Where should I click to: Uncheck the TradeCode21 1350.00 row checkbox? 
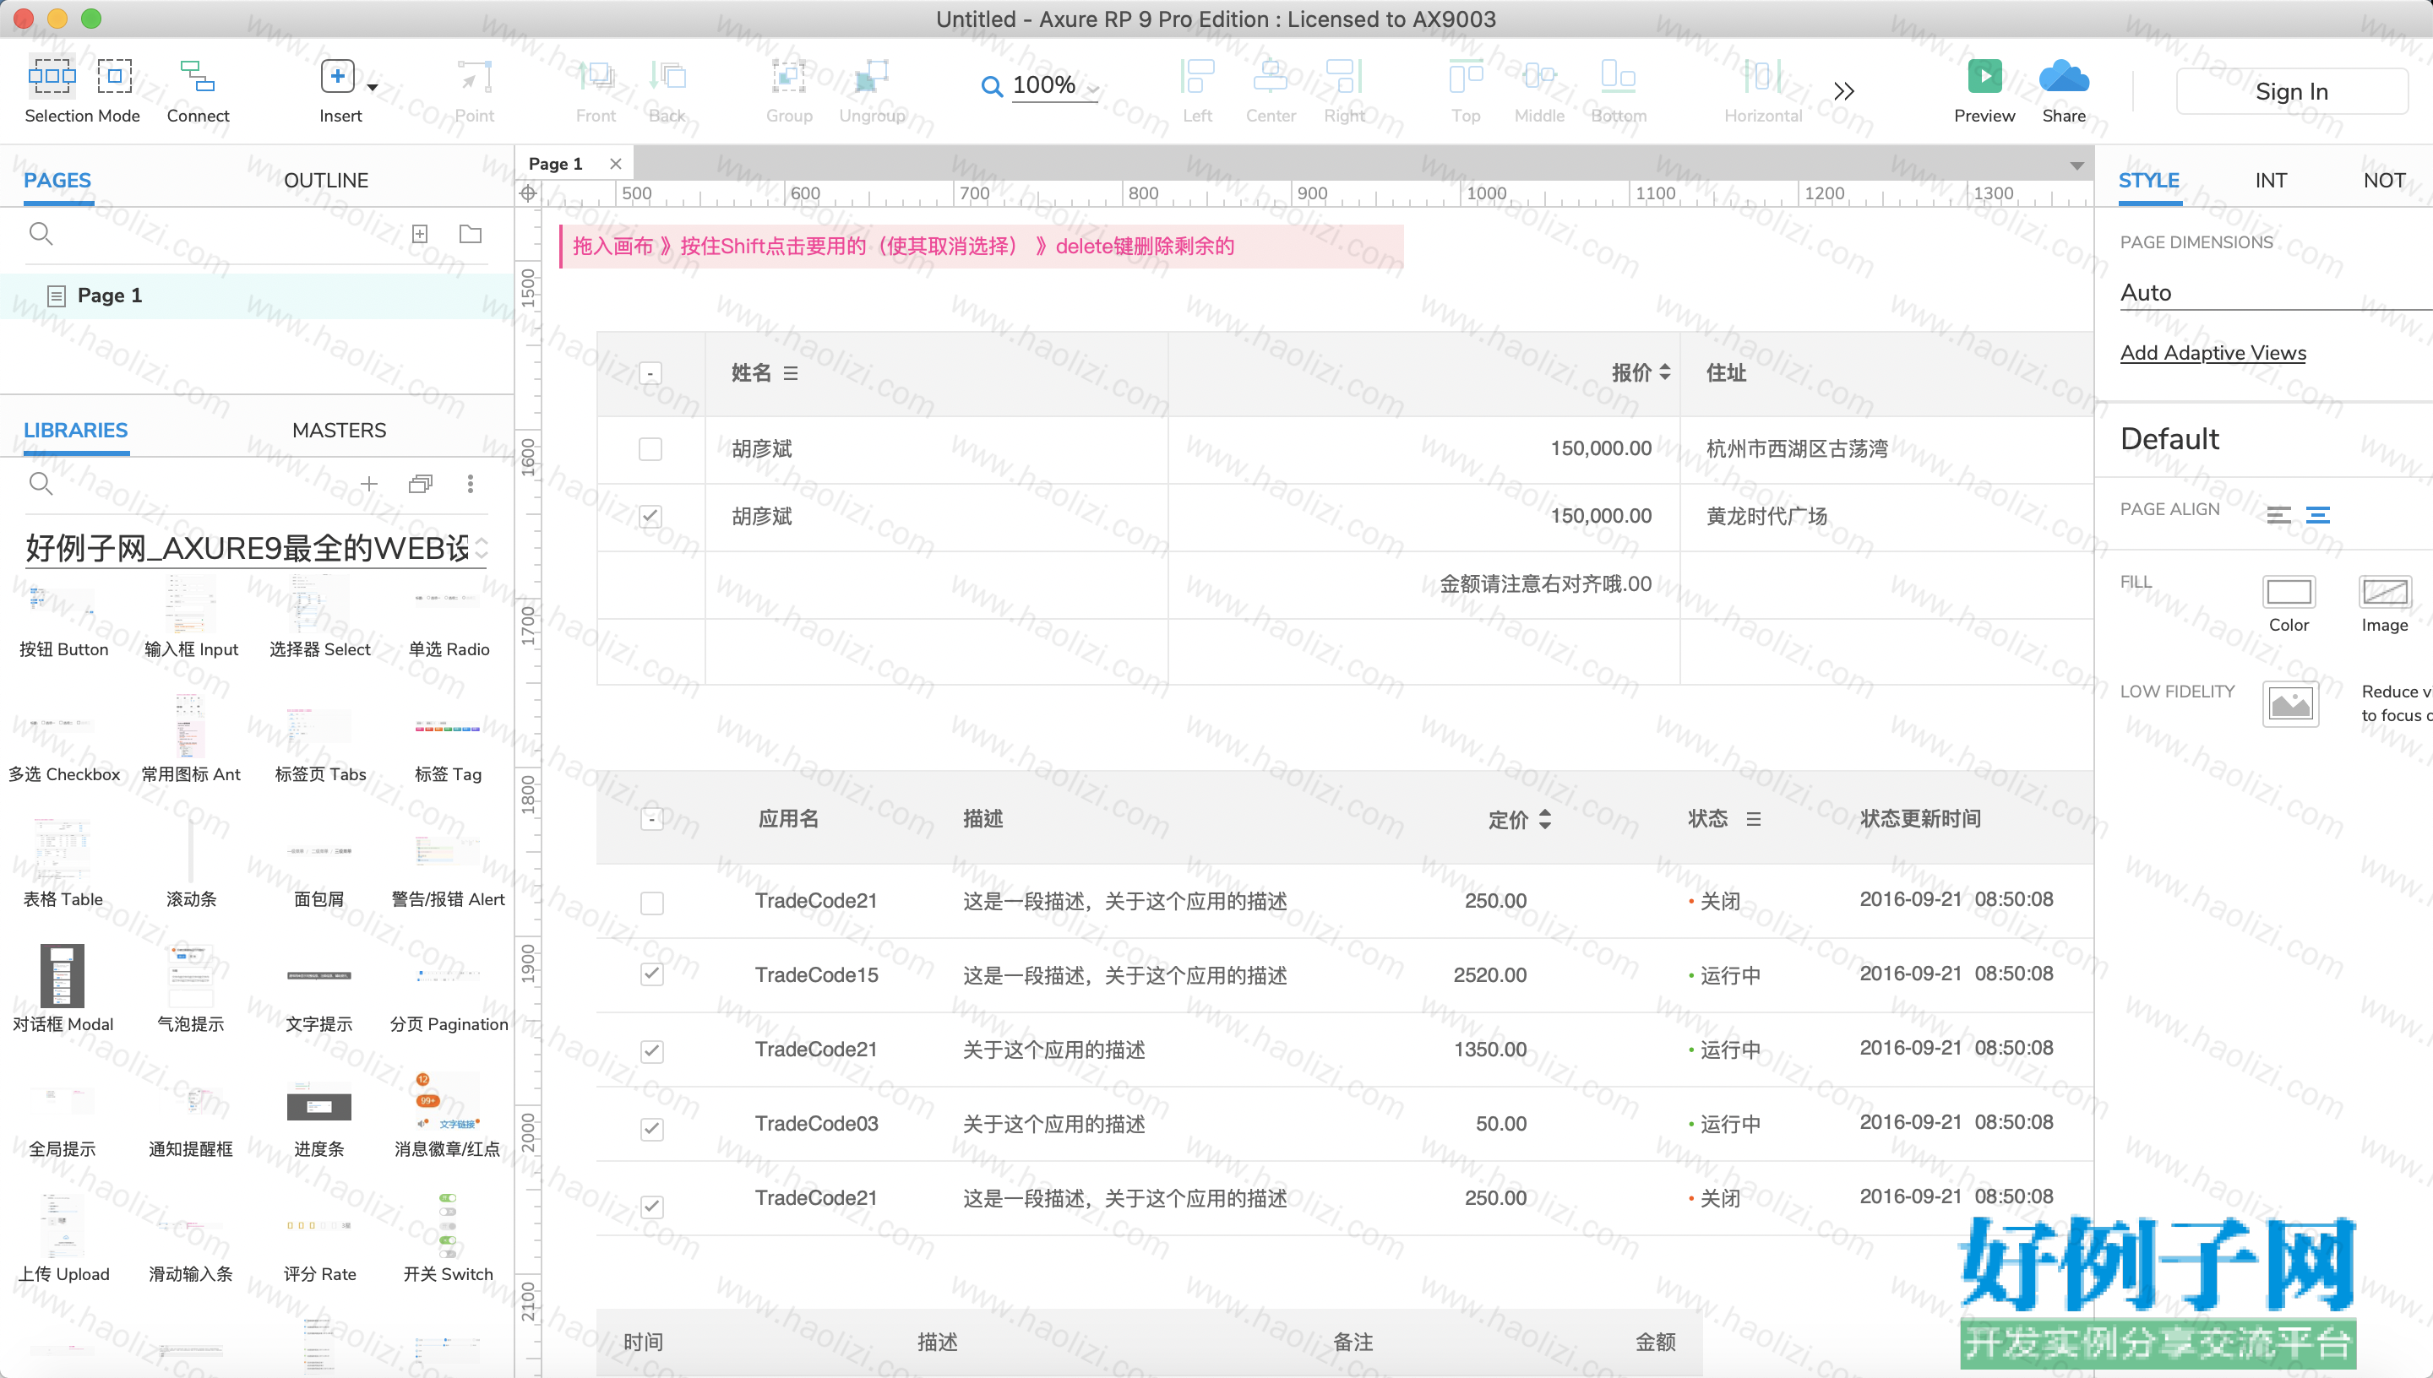[652, 1051]
